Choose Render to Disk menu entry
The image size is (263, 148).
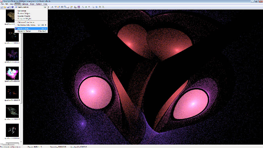coord(31,29)
